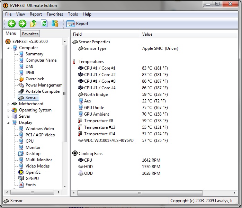Open the Multi-Monitor page

tap(39, 160)
